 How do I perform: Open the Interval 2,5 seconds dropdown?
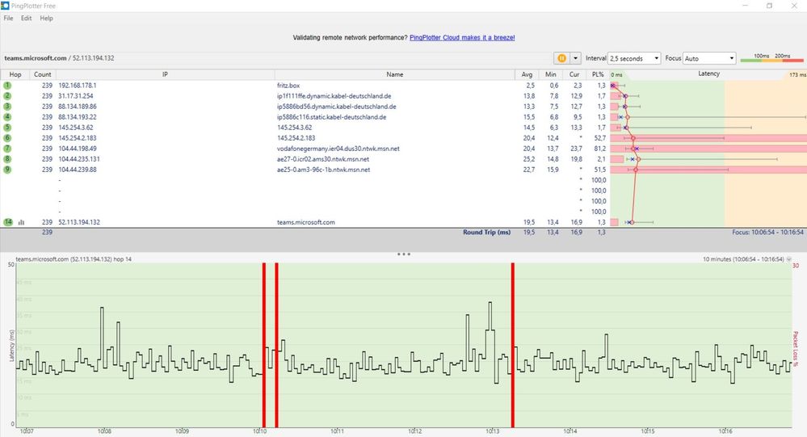tap(634, 58)
